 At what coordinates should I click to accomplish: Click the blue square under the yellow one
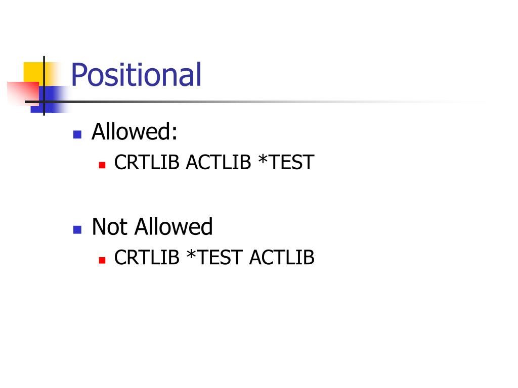[50, 100]
